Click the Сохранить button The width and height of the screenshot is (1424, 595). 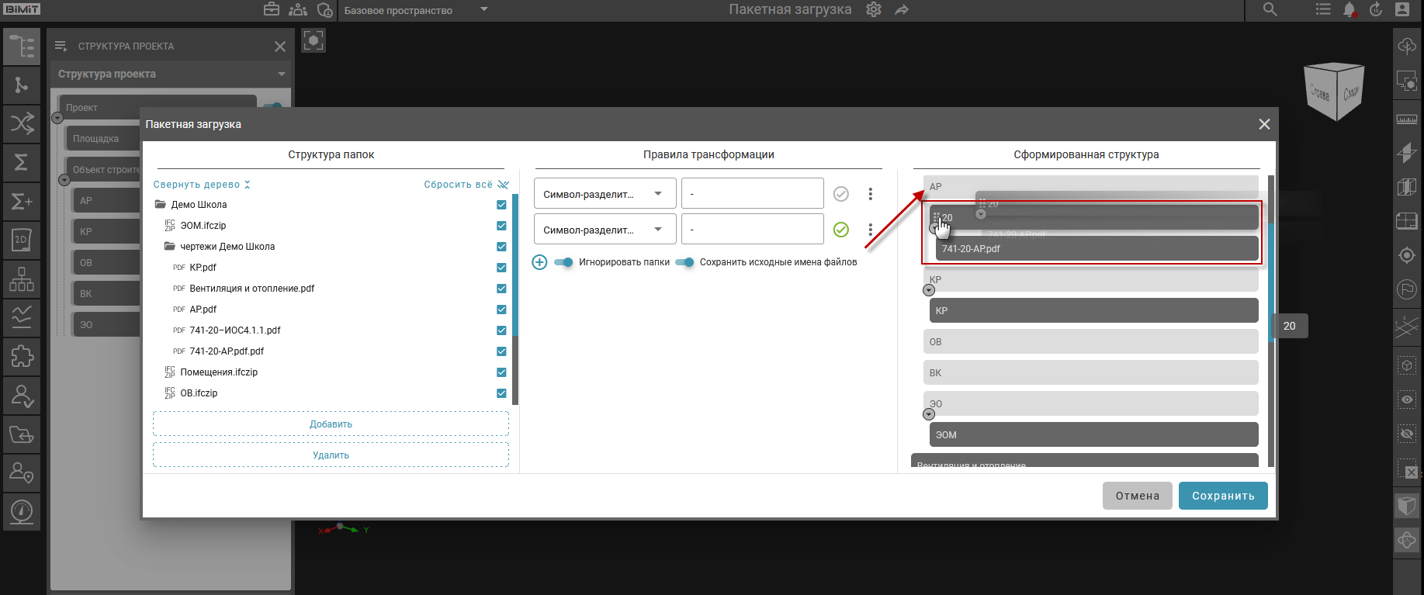tap(1222, 496)
